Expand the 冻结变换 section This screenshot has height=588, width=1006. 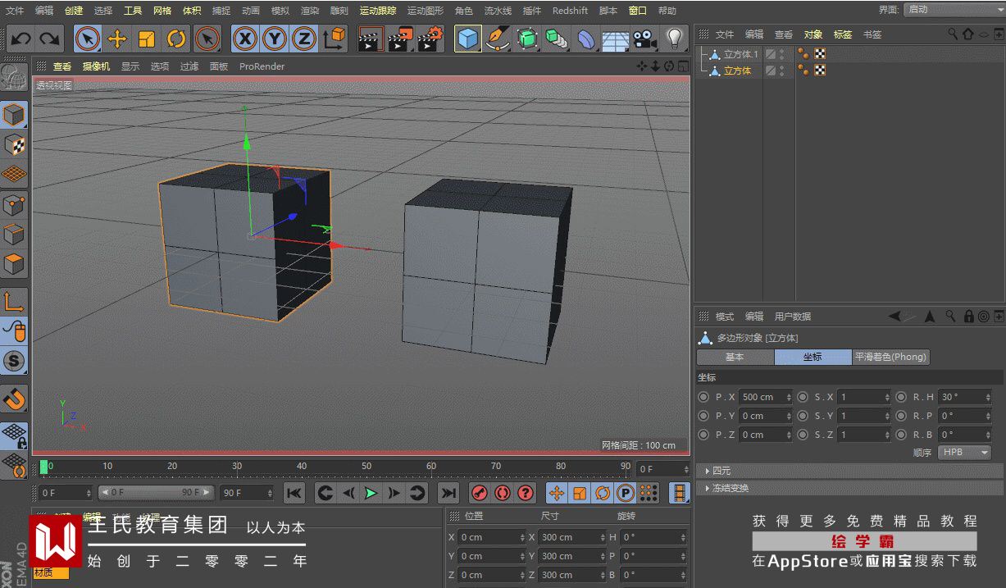click(x=730, y=488)
